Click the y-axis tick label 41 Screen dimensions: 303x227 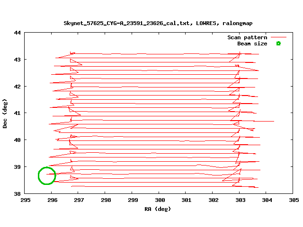tap(17, 113)
